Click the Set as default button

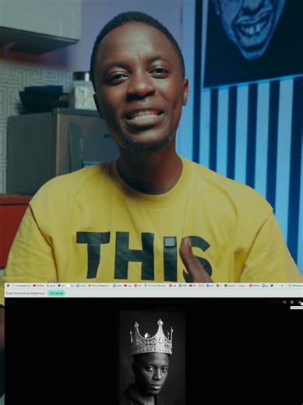click(x=56, y=293)
